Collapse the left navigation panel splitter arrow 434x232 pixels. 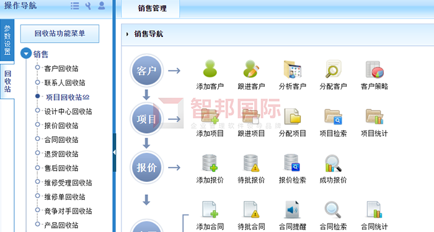(x=114, y=152)
